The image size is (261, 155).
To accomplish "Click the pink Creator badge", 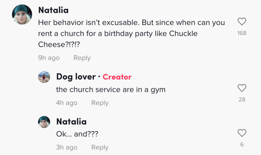I will [x=117, y=77].
